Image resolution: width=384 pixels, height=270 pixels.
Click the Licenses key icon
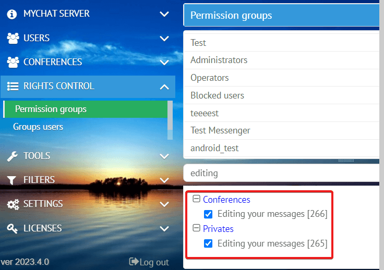tap(12, 229)
